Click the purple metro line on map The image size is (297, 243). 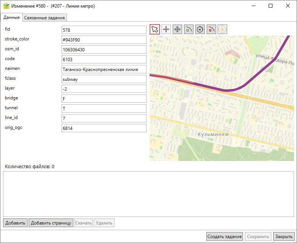212,88
